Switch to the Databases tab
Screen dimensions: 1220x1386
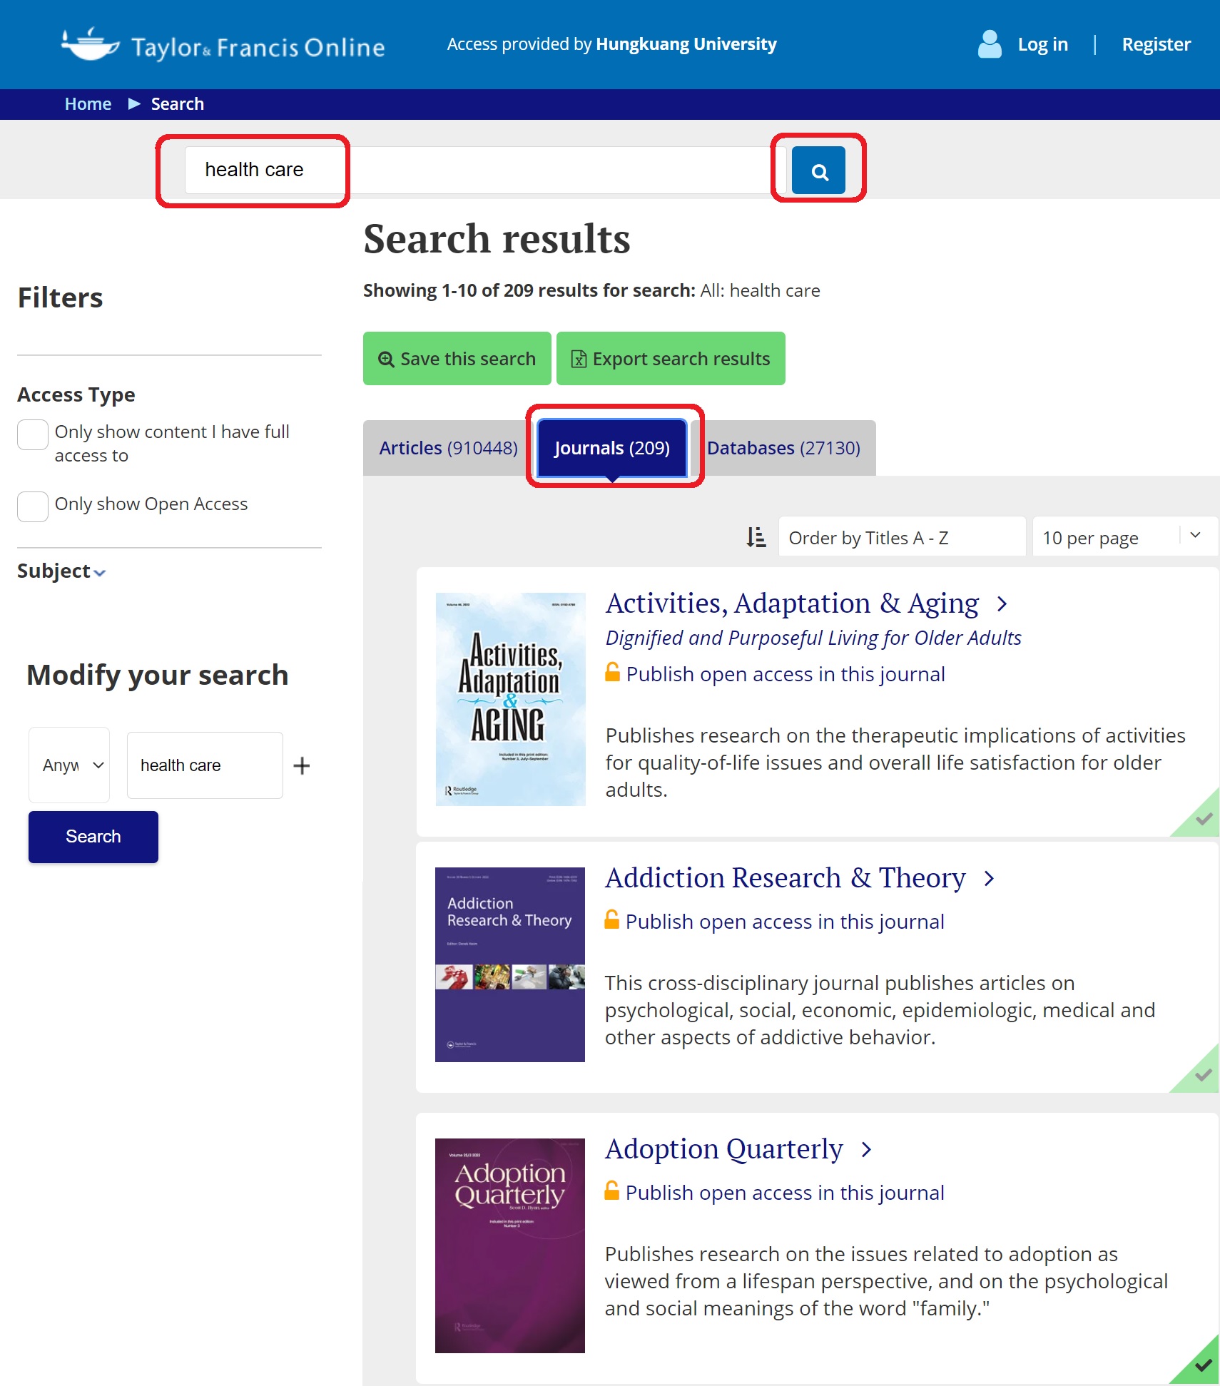click(783, 448)
